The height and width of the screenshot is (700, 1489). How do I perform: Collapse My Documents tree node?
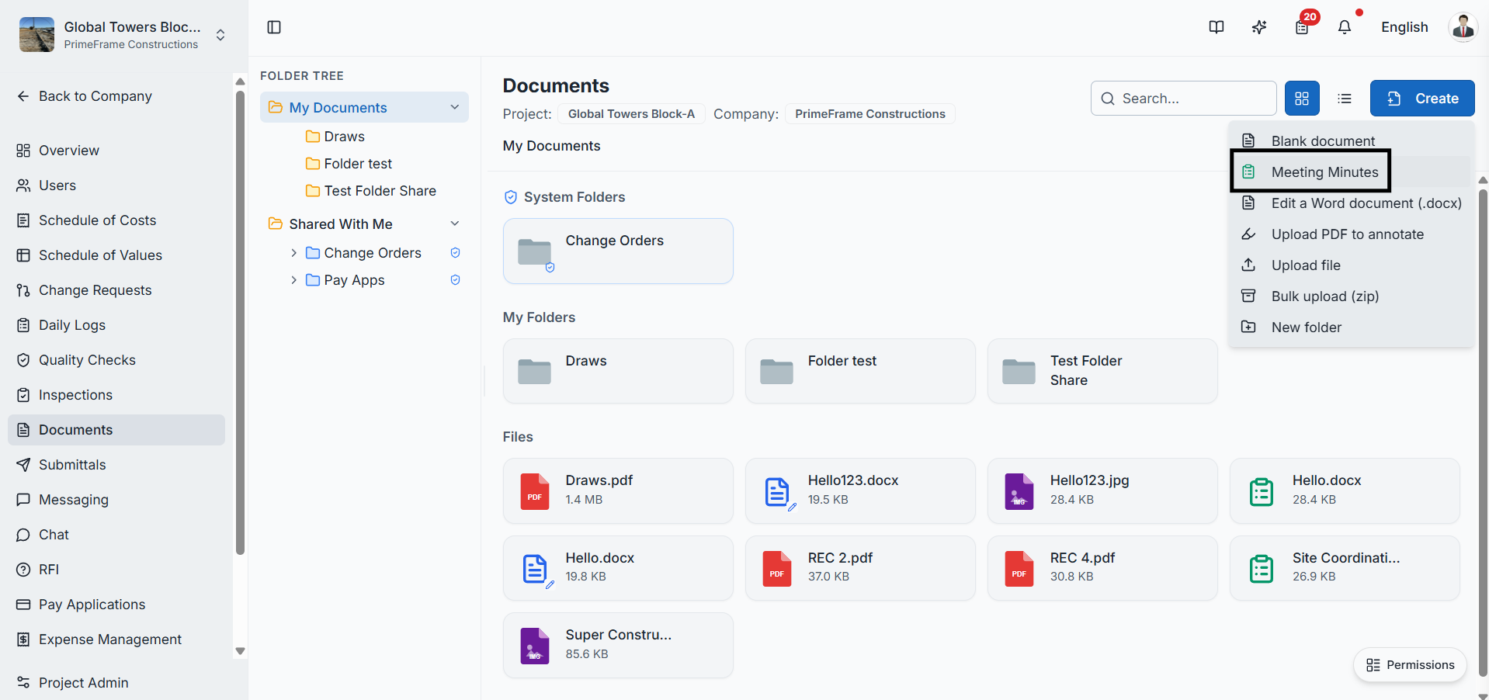(x=455, y=107)
